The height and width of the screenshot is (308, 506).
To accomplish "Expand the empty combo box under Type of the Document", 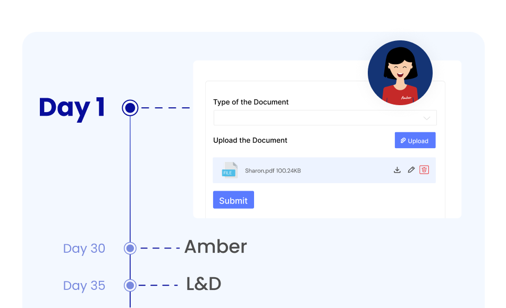I will 324,117.
